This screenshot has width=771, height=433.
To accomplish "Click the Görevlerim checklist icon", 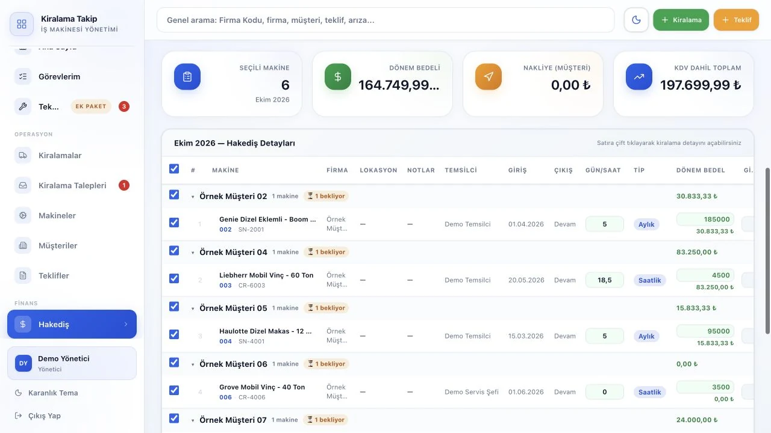I will (23, 76).
